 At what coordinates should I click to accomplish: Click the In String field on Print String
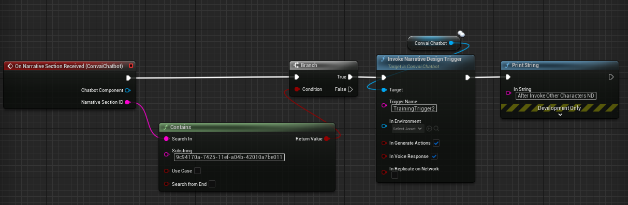tap(556, 96)
